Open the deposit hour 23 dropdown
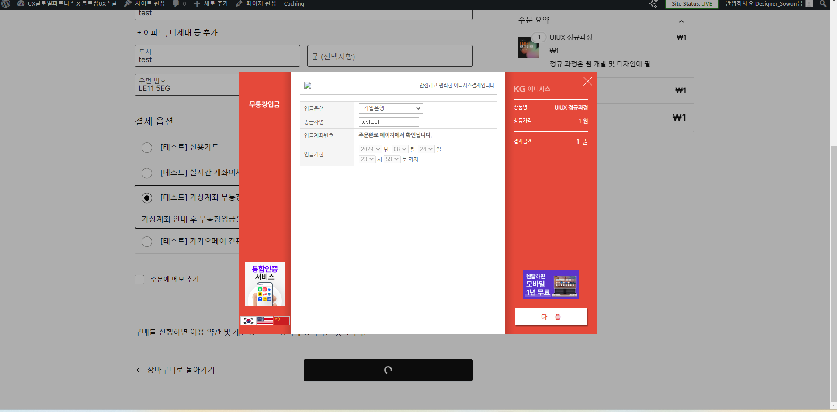This screenshot has width=837, height=412. (x=367, y=159)
